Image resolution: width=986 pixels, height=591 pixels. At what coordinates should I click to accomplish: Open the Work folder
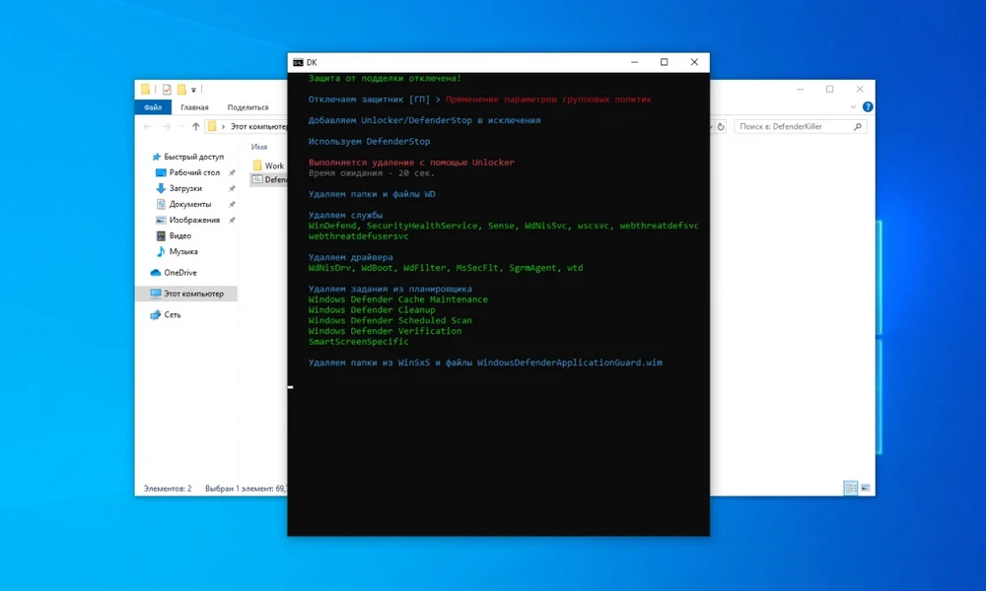[273, 165]
